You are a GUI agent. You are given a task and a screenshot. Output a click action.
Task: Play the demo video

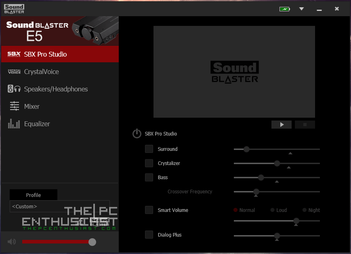pos(282,125)
